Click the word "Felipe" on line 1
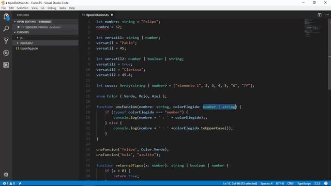The height and width of the screenshot is (186, 331). point(149,22)
